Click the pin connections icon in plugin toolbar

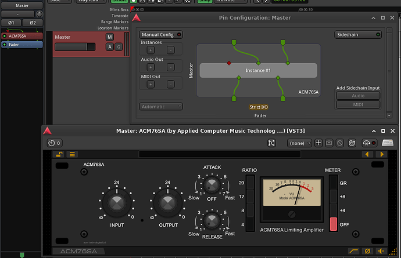tap(271, 143)
